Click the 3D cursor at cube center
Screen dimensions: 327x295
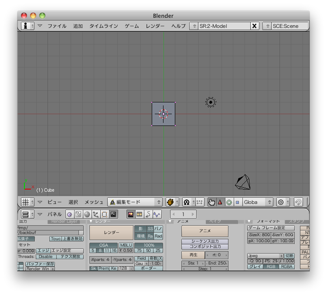pyautogui.click(x=163, y=114)
